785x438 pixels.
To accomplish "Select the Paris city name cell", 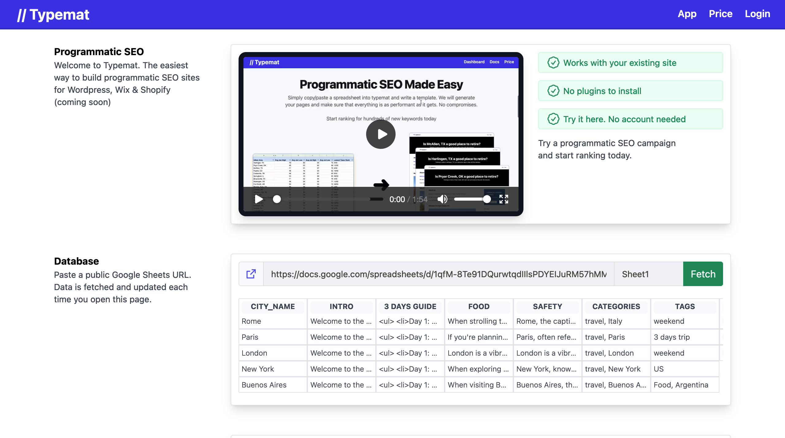I will pyautogui.click(x=273, y=337).
